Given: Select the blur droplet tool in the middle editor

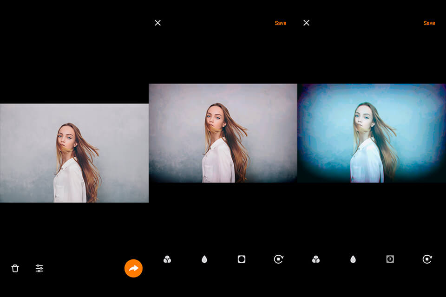Looking at the screenshot, I should point(204,259).
